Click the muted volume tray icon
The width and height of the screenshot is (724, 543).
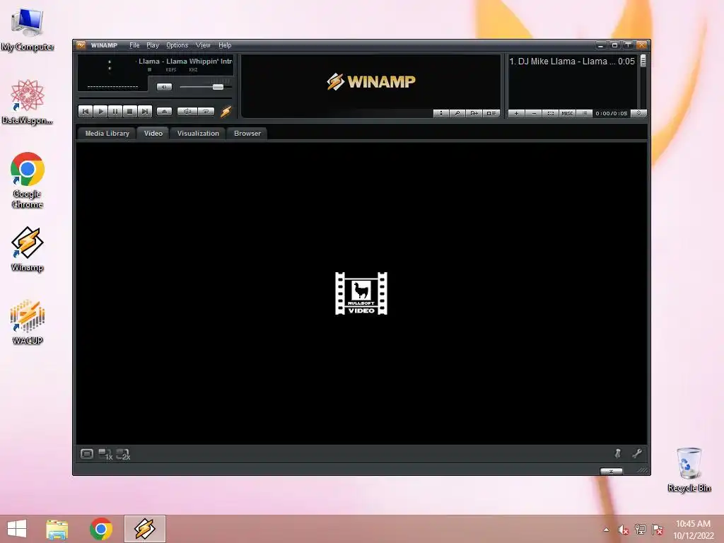pos(624,530)
